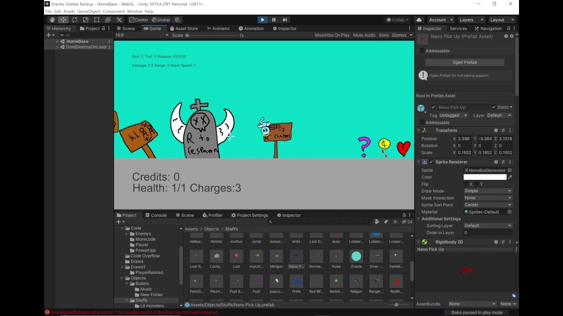The image size is (563, 316).
Task: Open the Assets menu
Action: (69, 11)
